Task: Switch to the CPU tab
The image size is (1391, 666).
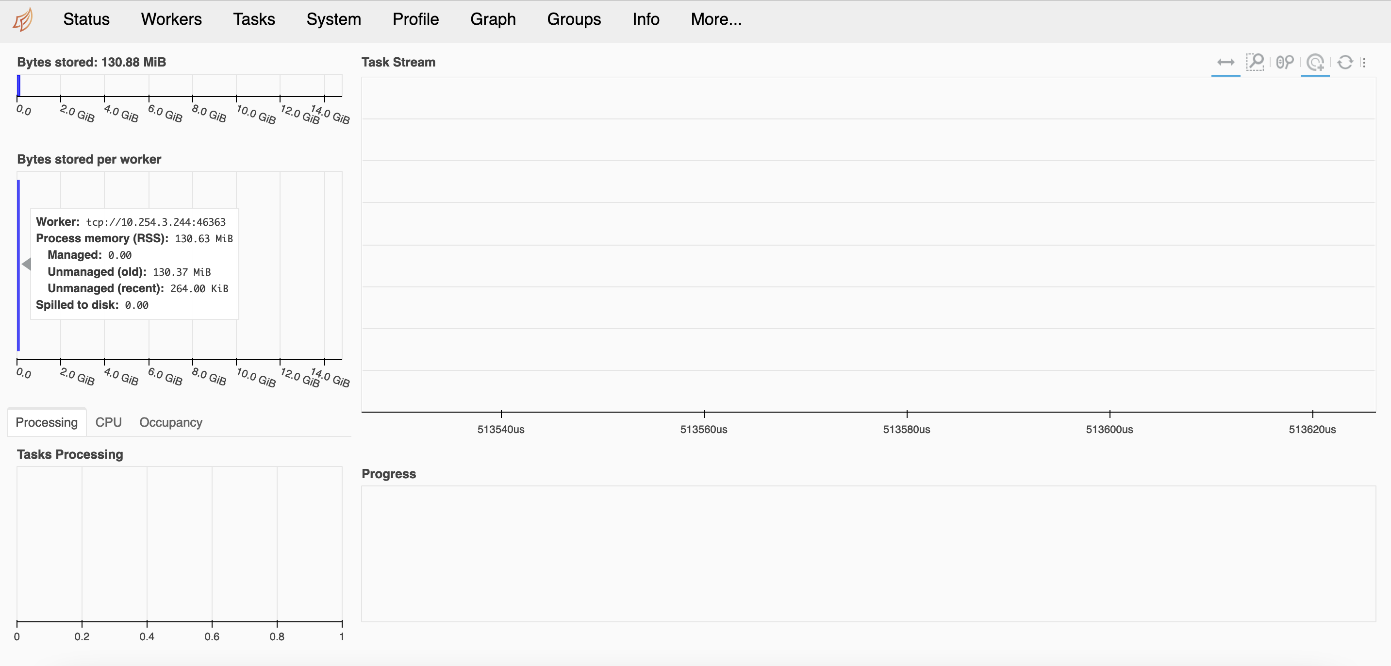Action: 108,422
